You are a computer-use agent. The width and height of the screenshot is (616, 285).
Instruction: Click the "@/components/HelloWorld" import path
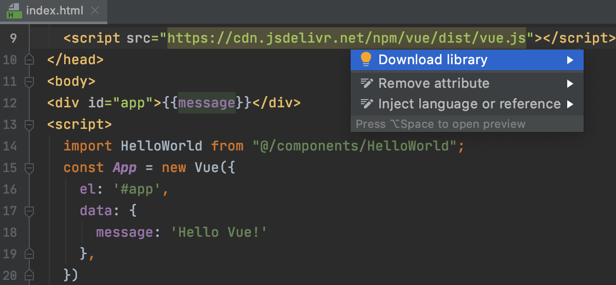354,146
